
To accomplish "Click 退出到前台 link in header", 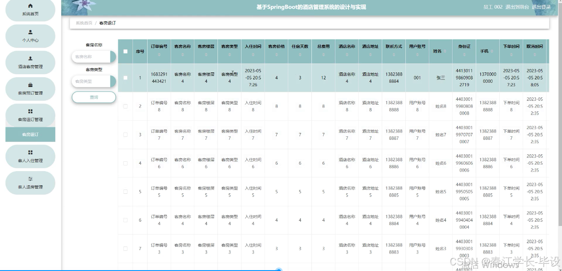I will click(x=517, y=7).
